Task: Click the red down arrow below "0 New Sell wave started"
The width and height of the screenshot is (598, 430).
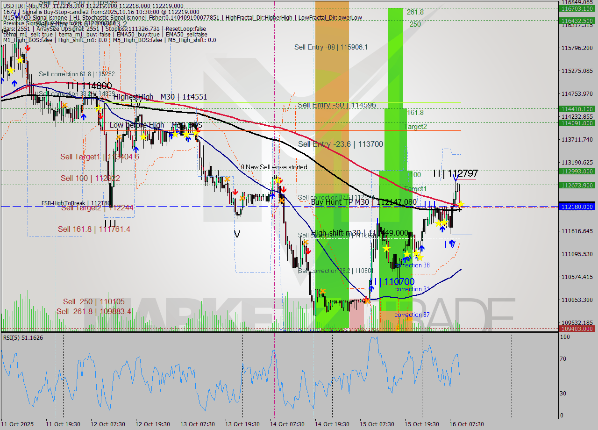Action: coord(284,190)
